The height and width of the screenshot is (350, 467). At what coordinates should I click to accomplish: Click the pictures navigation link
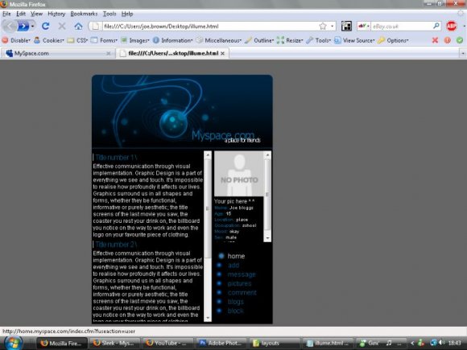(239, 284)
